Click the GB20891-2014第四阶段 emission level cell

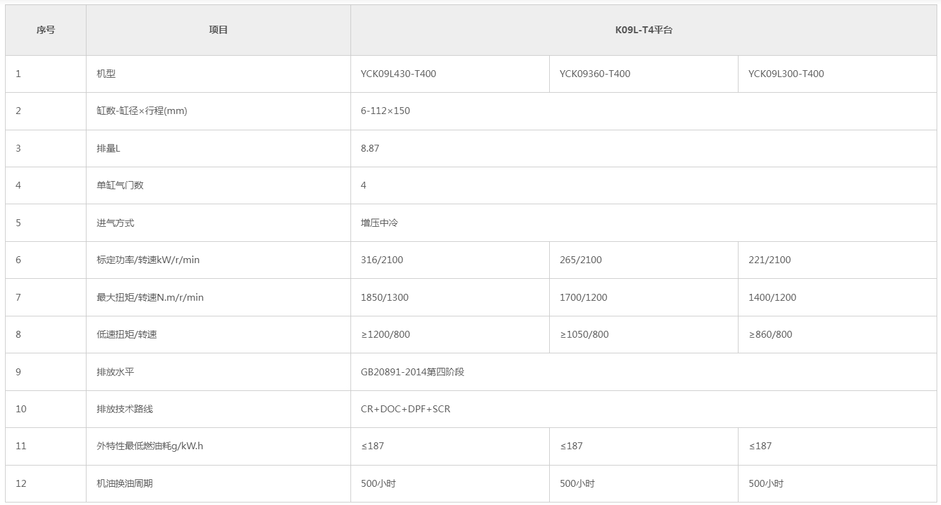645,372
